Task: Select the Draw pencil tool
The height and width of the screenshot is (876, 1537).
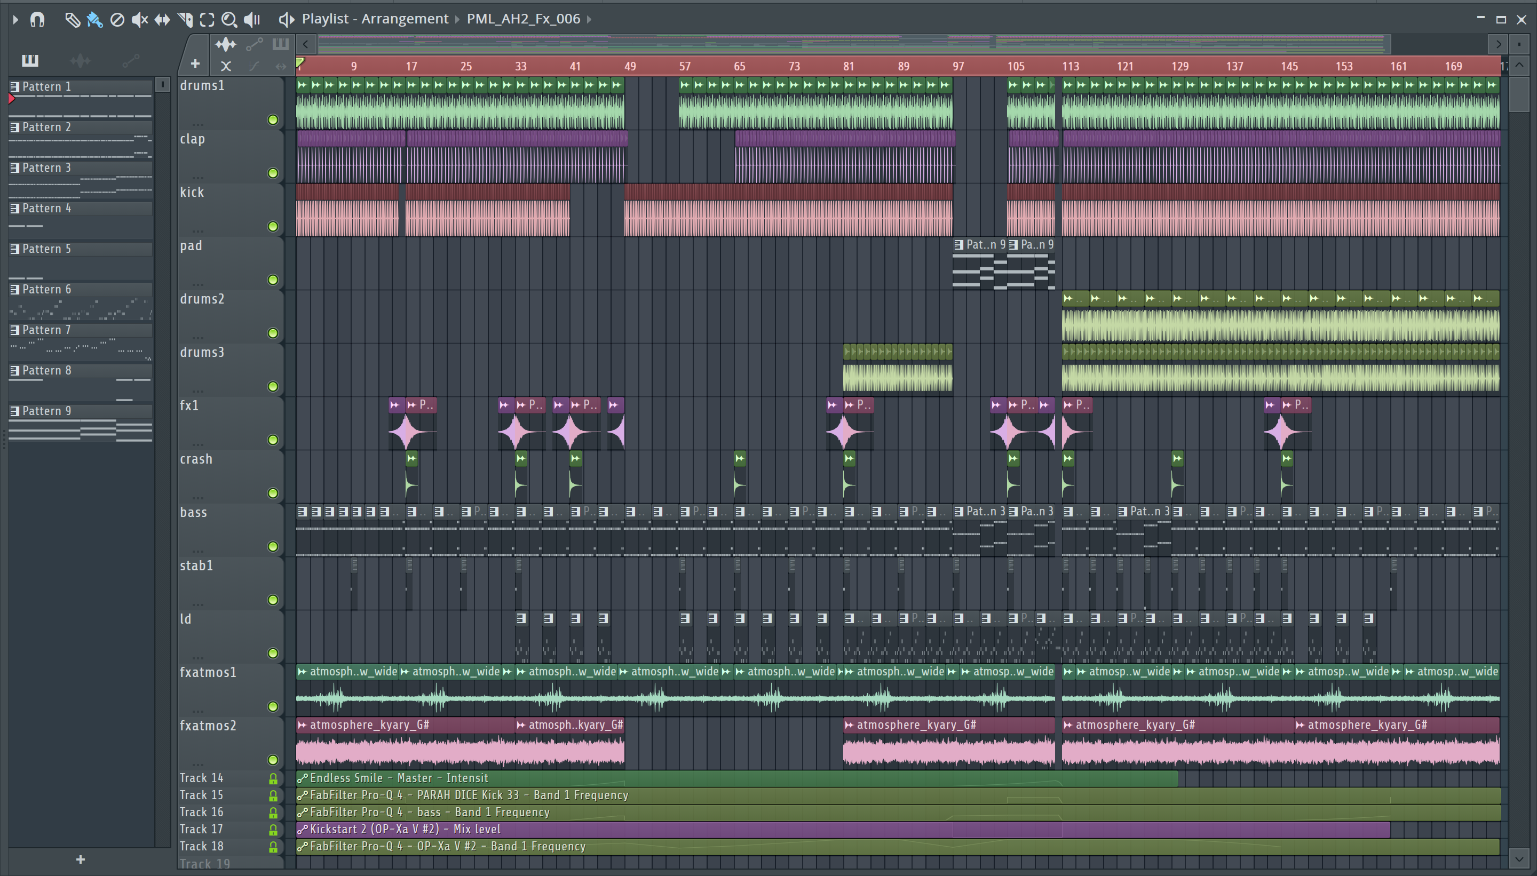Action: (72, 20)
